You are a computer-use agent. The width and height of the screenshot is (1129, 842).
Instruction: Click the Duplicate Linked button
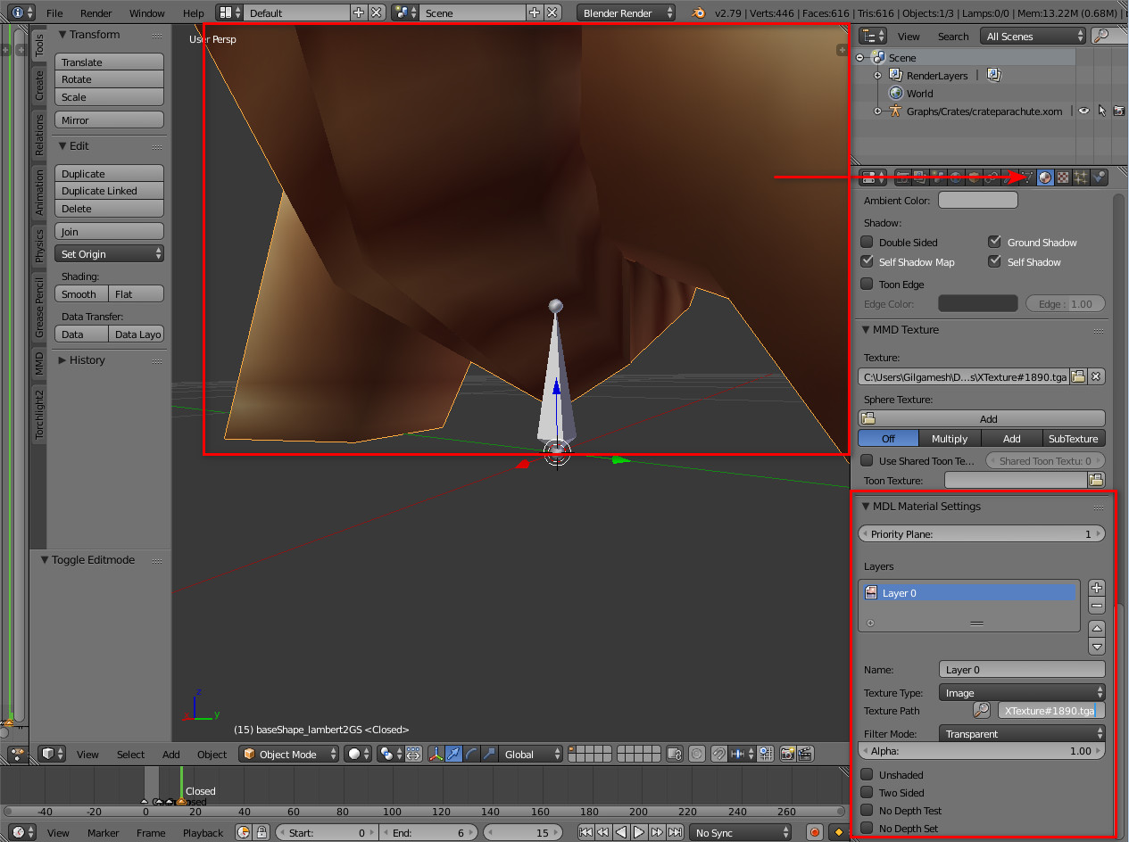coord(109,190)
